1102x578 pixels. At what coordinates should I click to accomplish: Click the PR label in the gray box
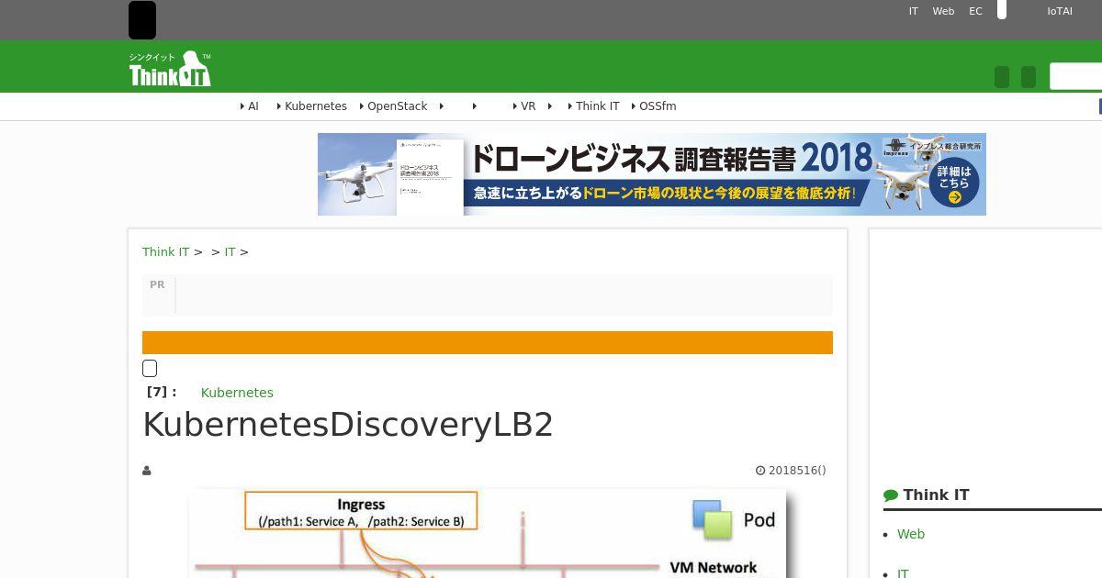(x=157, y=284)
